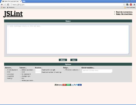
Task: Click the large JSLint logo heading
Action: click(x=13, y=14)
